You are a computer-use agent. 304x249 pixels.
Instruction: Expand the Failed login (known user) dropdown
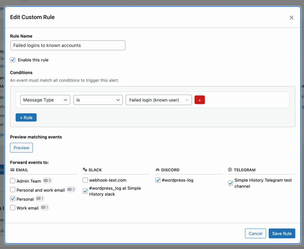[x=159, y=100]
